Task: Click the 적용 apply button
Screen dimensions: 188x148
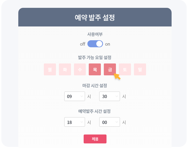Action: [95, 139]
